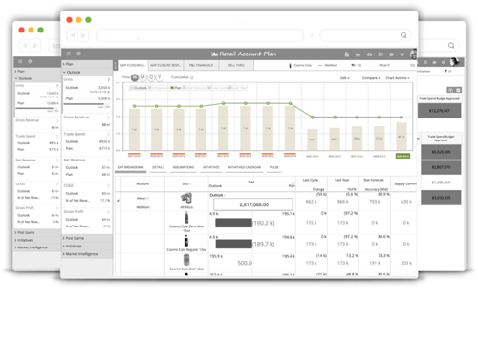Click the info icon in the left background window header
The image size is (478, 344).
pos(30,61)
